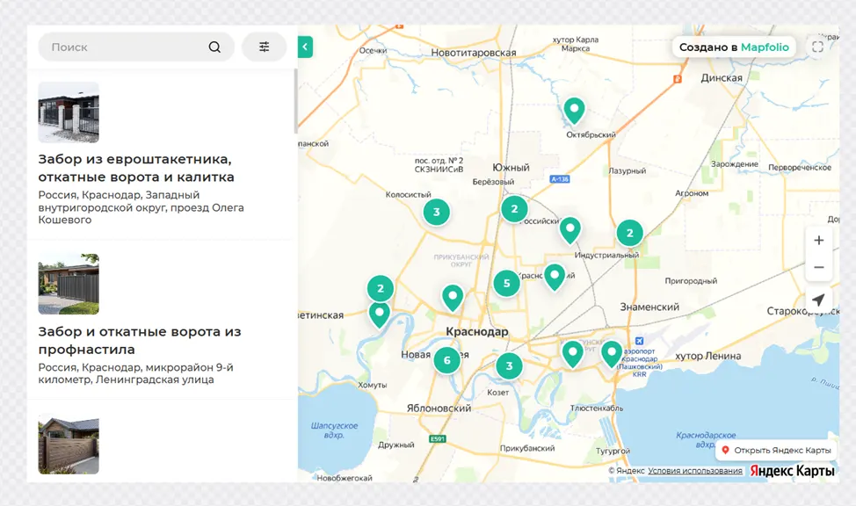Select map pin near airport Пашковский
Image resolution: width=856 pixels, height=506 pixels.
612,354
